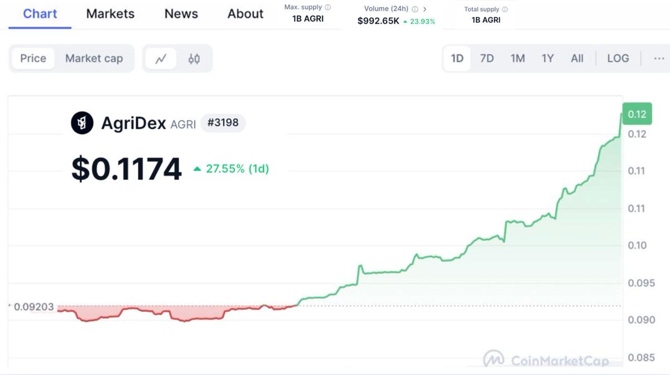Open the News tab
Viewport: 670px width, 375px height.
[x=181, y=14]
